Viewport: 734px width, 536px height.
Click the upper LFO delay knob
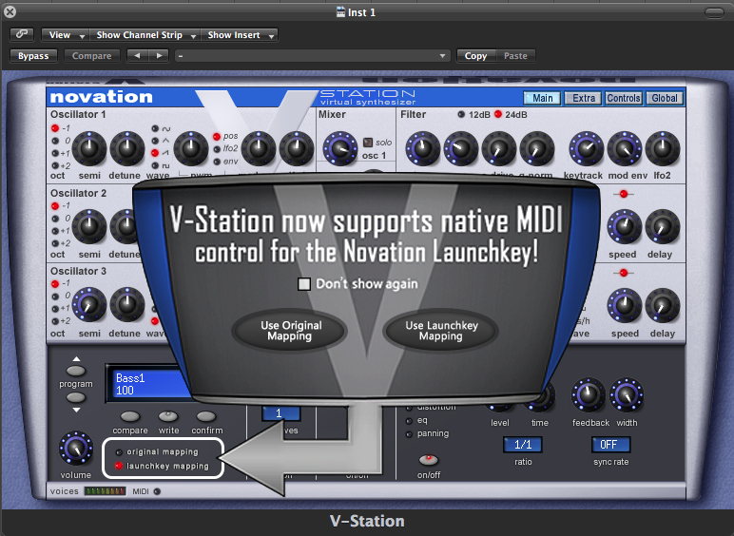[x=663, y=227]
